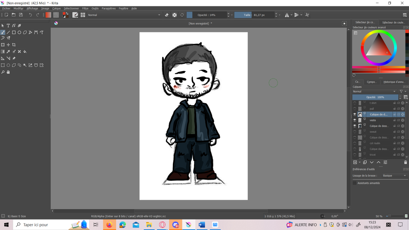Open the Filtre menu
Viewport: 409px width, 230px height.
coord(85,8)
